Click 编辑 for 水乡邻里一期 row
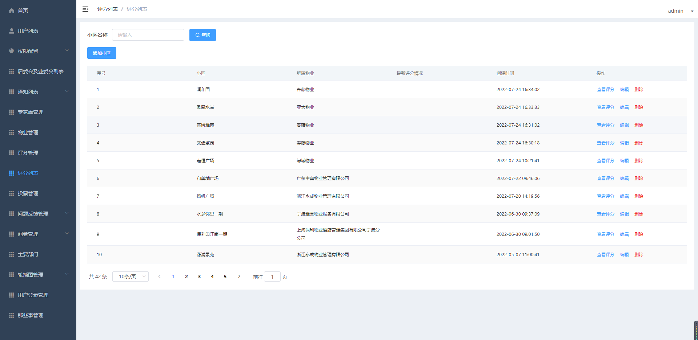Viewport: 698px width, 340px height. coord(624,214)
